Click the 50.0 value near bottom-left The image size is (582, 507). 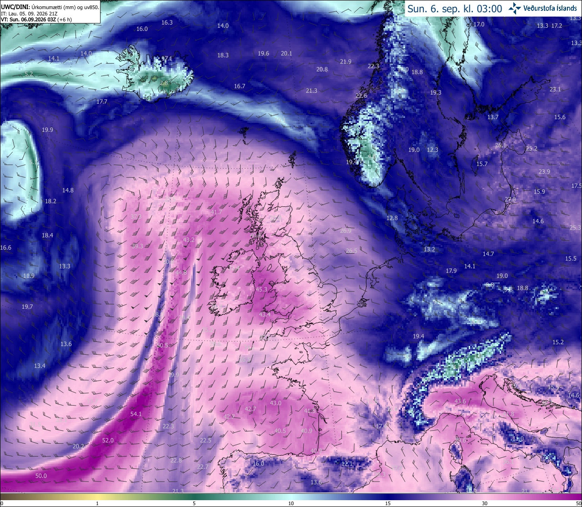click(x=41, y=476)
